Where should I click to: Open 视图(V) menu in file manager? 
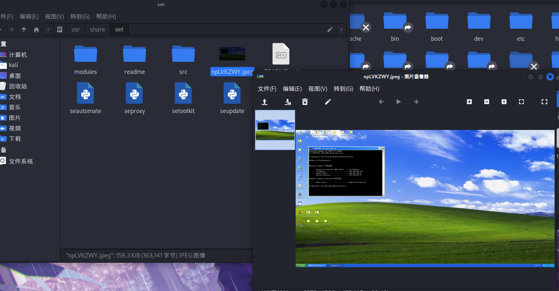click(x=55, y=17)
